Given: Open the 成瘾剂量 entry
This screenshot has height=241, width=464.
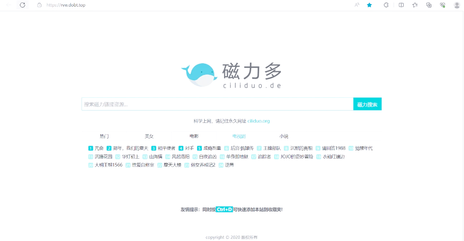Looking at the screenshot, I should tap(212, 148).
